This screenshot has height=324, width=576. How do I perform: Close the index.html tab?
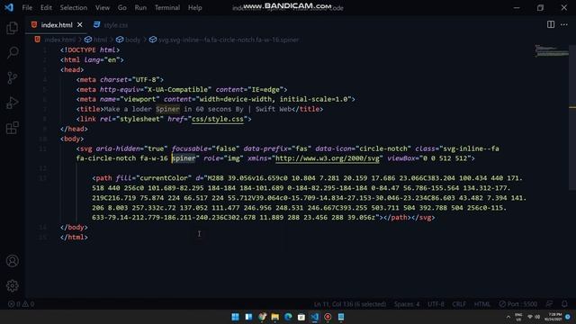[x=80, y=24]
